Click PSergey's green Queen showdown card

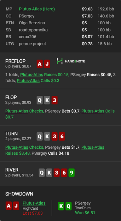(68, 206)
